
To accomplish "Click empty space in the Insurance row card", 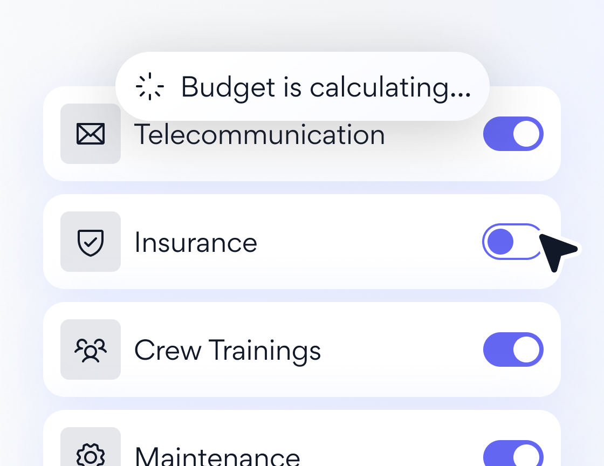I will click(367, 242).
